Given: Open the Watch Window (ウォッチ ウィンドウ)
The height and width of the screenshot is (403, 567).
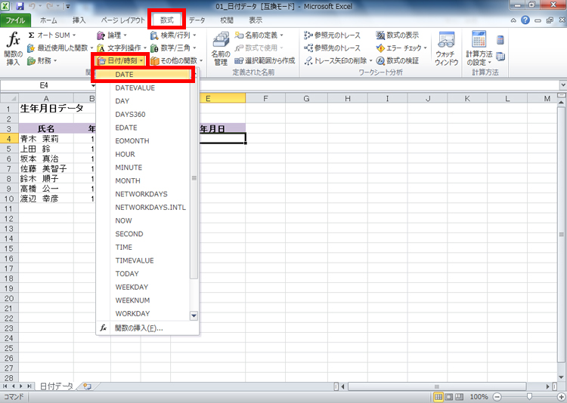Looking at the screenshot, I should coord(446,49).
